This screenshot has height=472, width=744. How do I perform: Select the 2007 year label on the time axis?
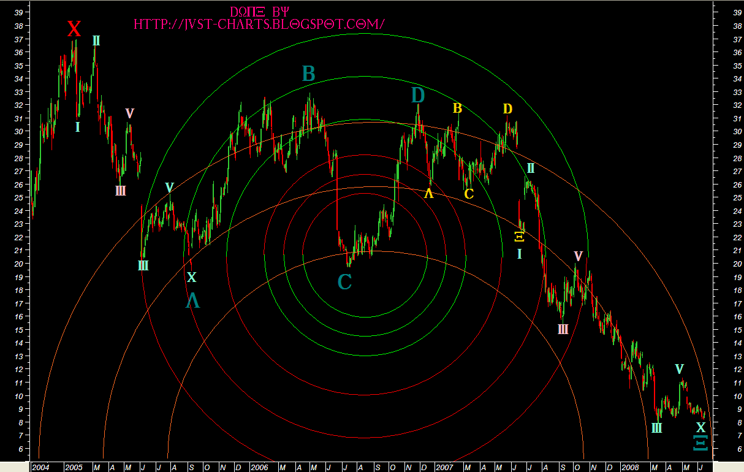tap(444, 467)
